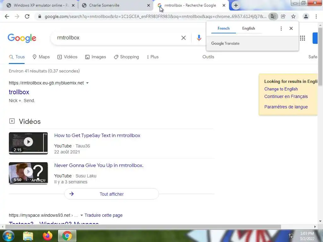323x242 pixels.
Task: Select English in translate popup
Action: tap(249, 28)
